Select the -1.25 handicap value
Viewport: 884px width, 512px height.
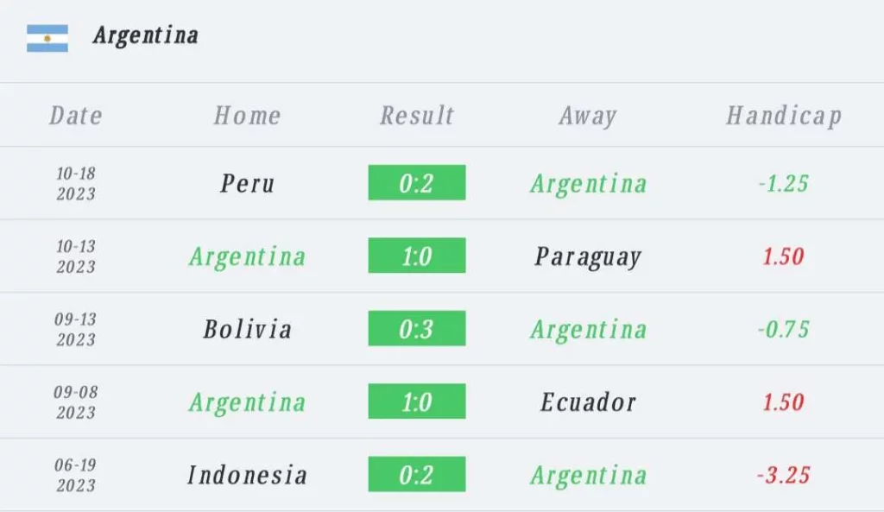coord(784,183)
